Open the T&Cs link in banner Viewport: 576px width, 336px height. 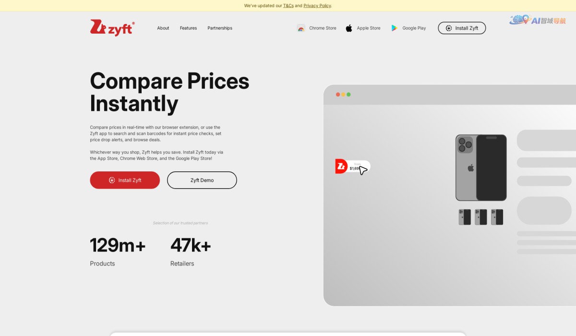pyautogui.click(x=288, y=6)
